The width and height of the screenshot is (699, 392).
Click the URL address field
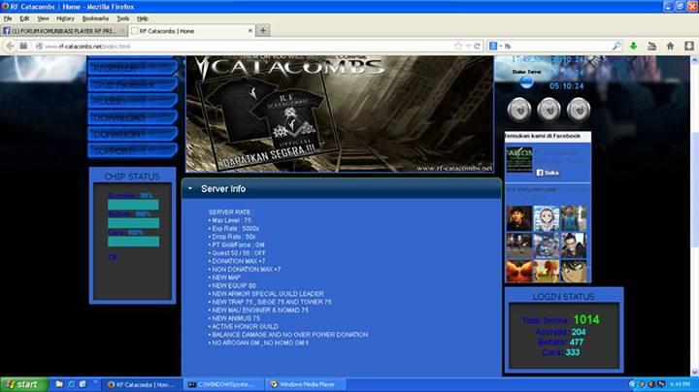(246, 46)
